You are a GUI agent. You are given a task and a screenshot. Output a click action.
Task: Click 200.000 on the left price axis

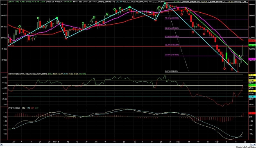pos(4,38)
